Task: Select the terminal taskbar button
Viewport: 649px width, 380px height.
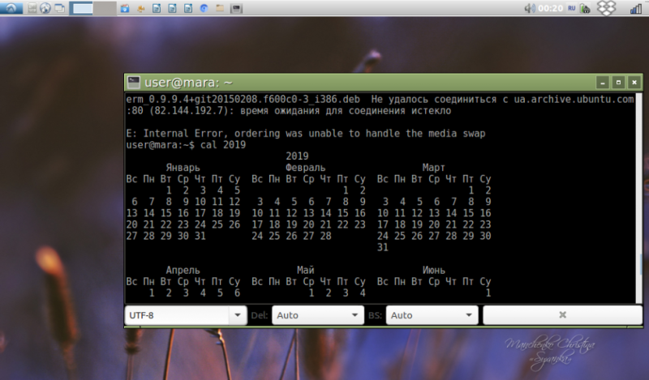Action: (x=236, y=8)
